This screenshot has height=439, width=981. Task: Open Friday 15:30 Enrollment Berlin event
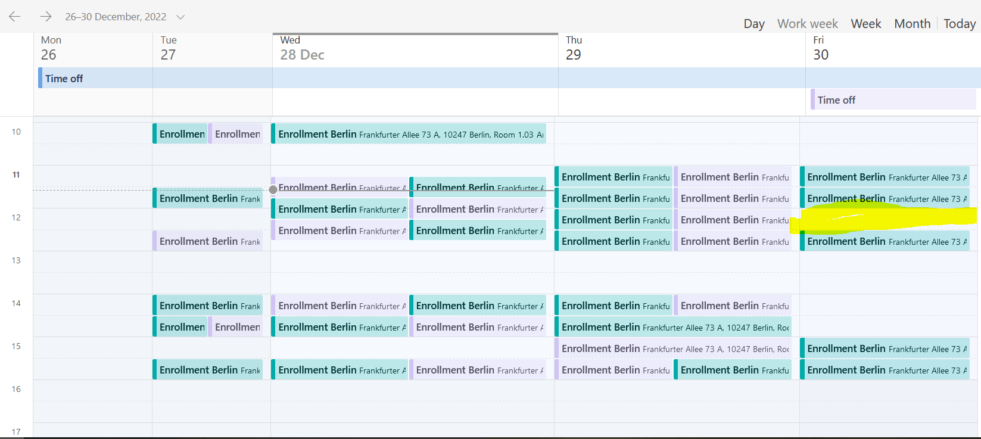[885, 370]
